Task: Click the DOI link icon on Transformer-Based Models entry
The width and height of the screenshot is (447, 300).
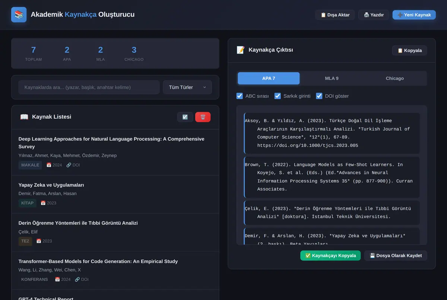Action: [77, 279]
